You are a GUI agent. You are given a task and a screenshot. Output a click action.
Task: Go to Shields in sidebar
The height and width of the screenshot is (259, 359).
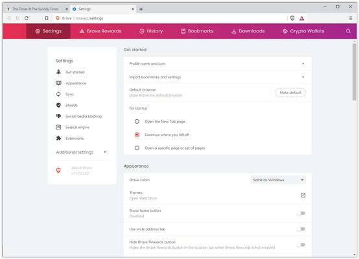[x=72, y=105]
